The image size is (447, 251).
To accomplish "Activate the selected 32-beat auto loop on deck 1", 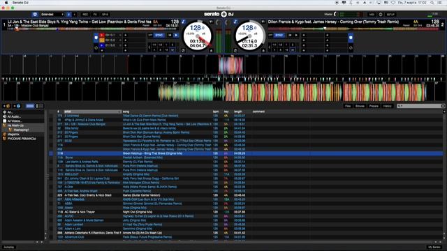I will click(x=173, y=50).
